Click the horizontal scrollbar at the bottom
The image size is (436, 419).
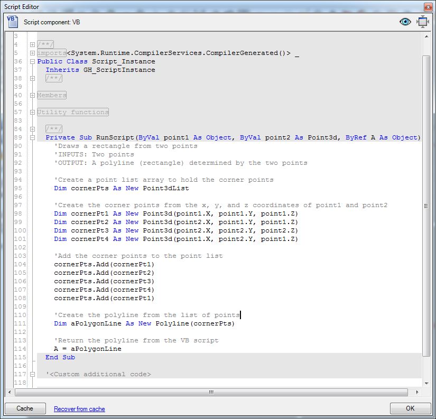pyautogui.click(x=210, y=393)
